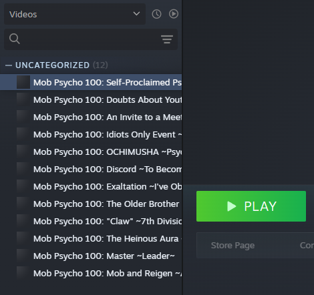This screenshot has height=295, width=314.
Task: Select Mob Psycho 100: The Heinous Aura
Action: [x=91, y=238]
